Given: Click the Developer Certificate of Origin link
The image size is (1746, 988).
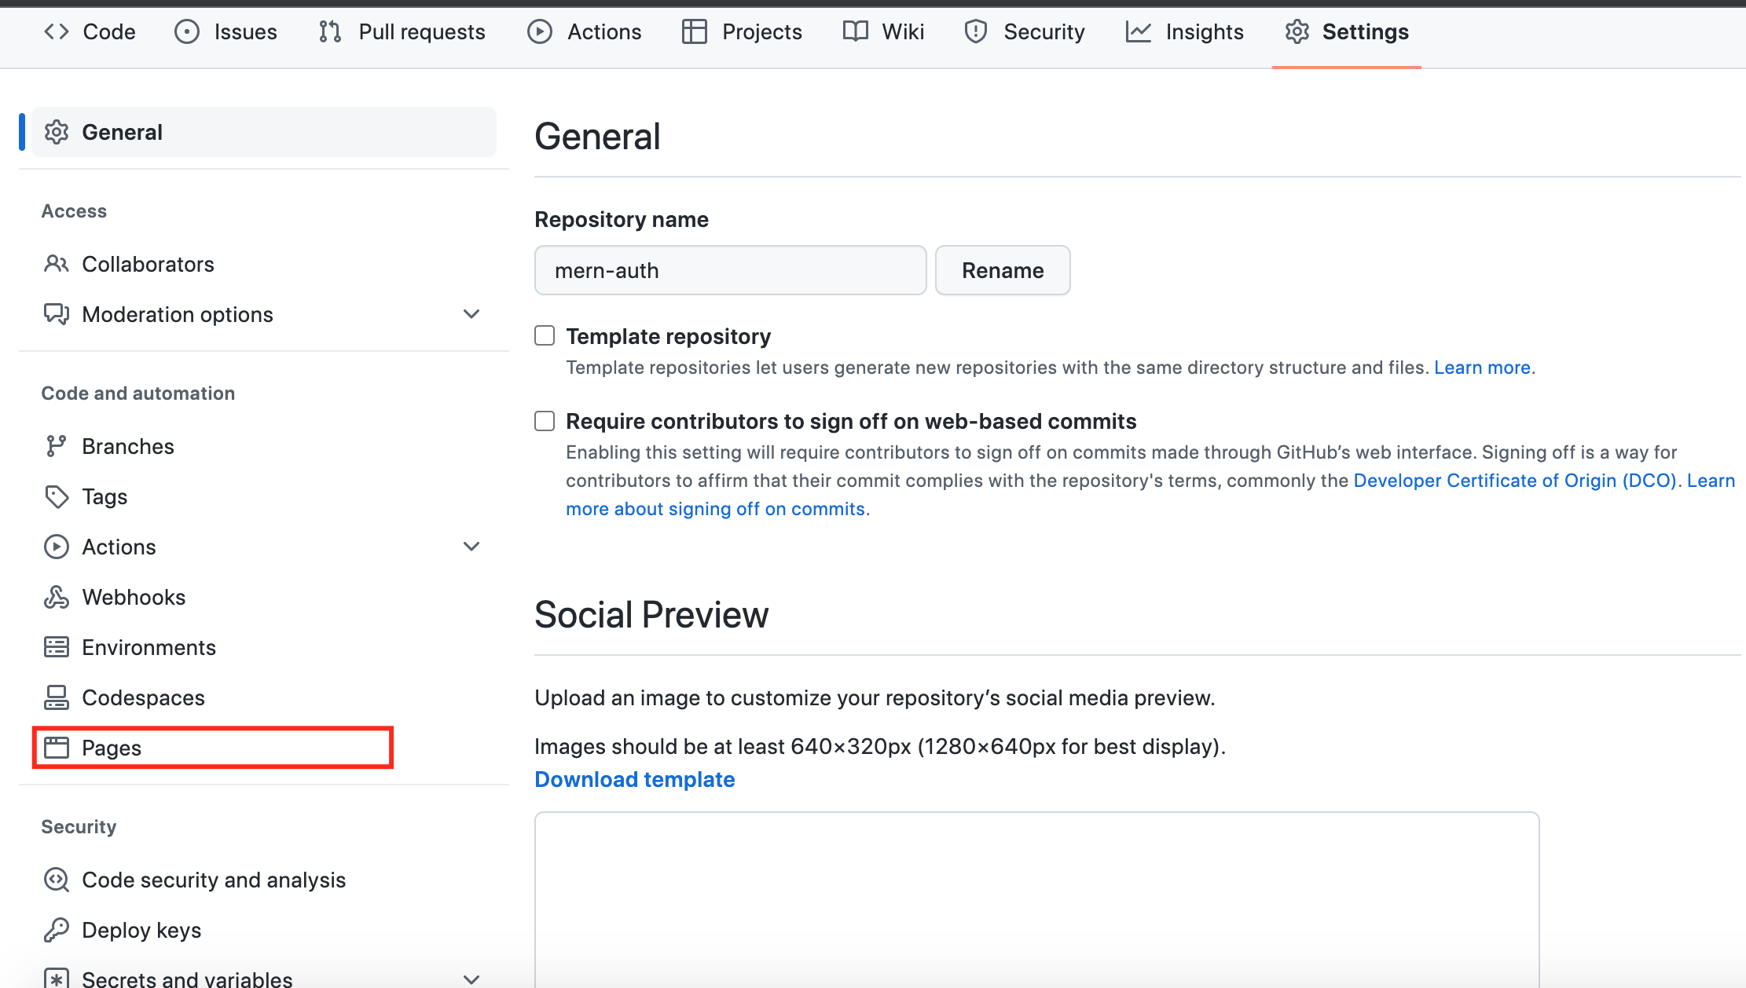Looking at the screenshot, I should click(x=1513, y=481).
